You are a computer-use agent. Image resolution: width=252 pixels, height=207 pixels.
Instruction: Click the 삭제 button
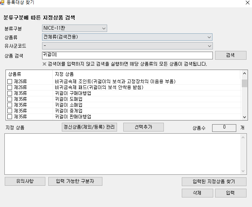click(x=198, y=193)
